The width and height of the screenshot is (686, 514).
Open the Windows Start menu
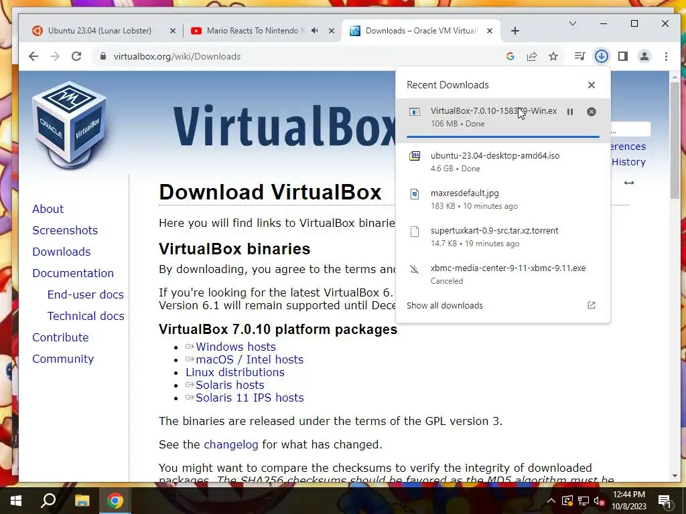[16, 501]
